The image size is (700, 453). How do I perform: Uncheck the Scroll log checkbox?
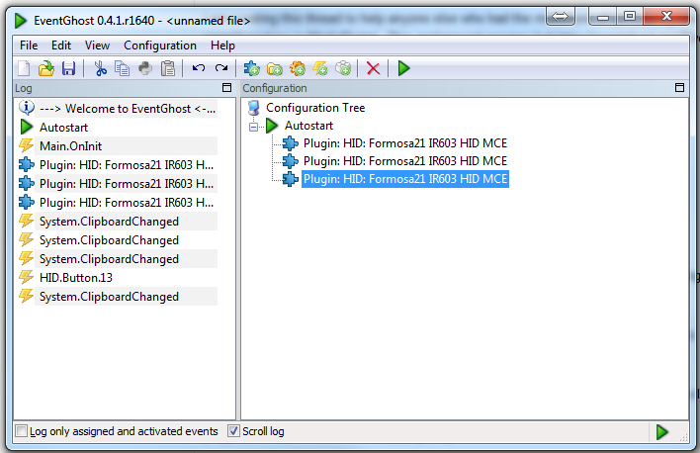(233, 431)
